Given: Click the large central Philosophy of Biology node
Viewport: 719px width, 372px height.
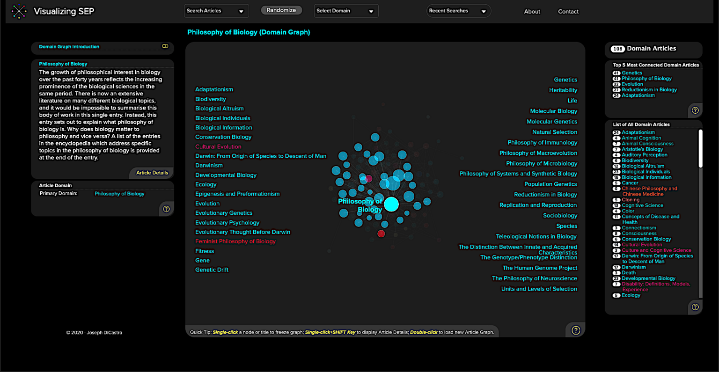Looking at the screenshot, I should pyautogui.click(x=391, y=204).
